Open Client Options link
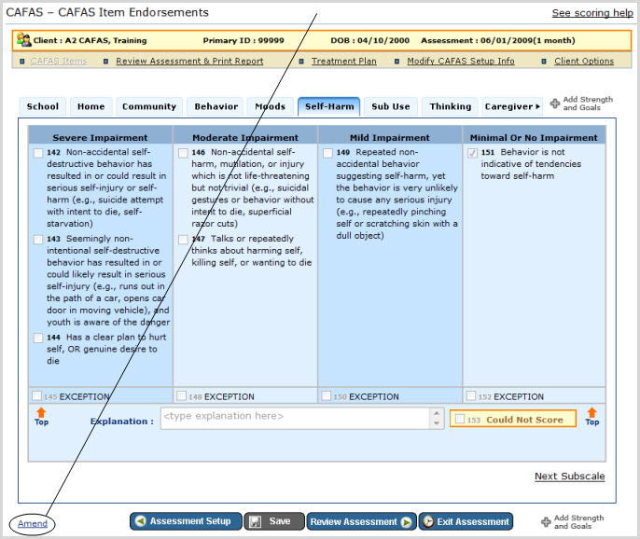This screenshot has width=640, height=539. tap(584, 62)
